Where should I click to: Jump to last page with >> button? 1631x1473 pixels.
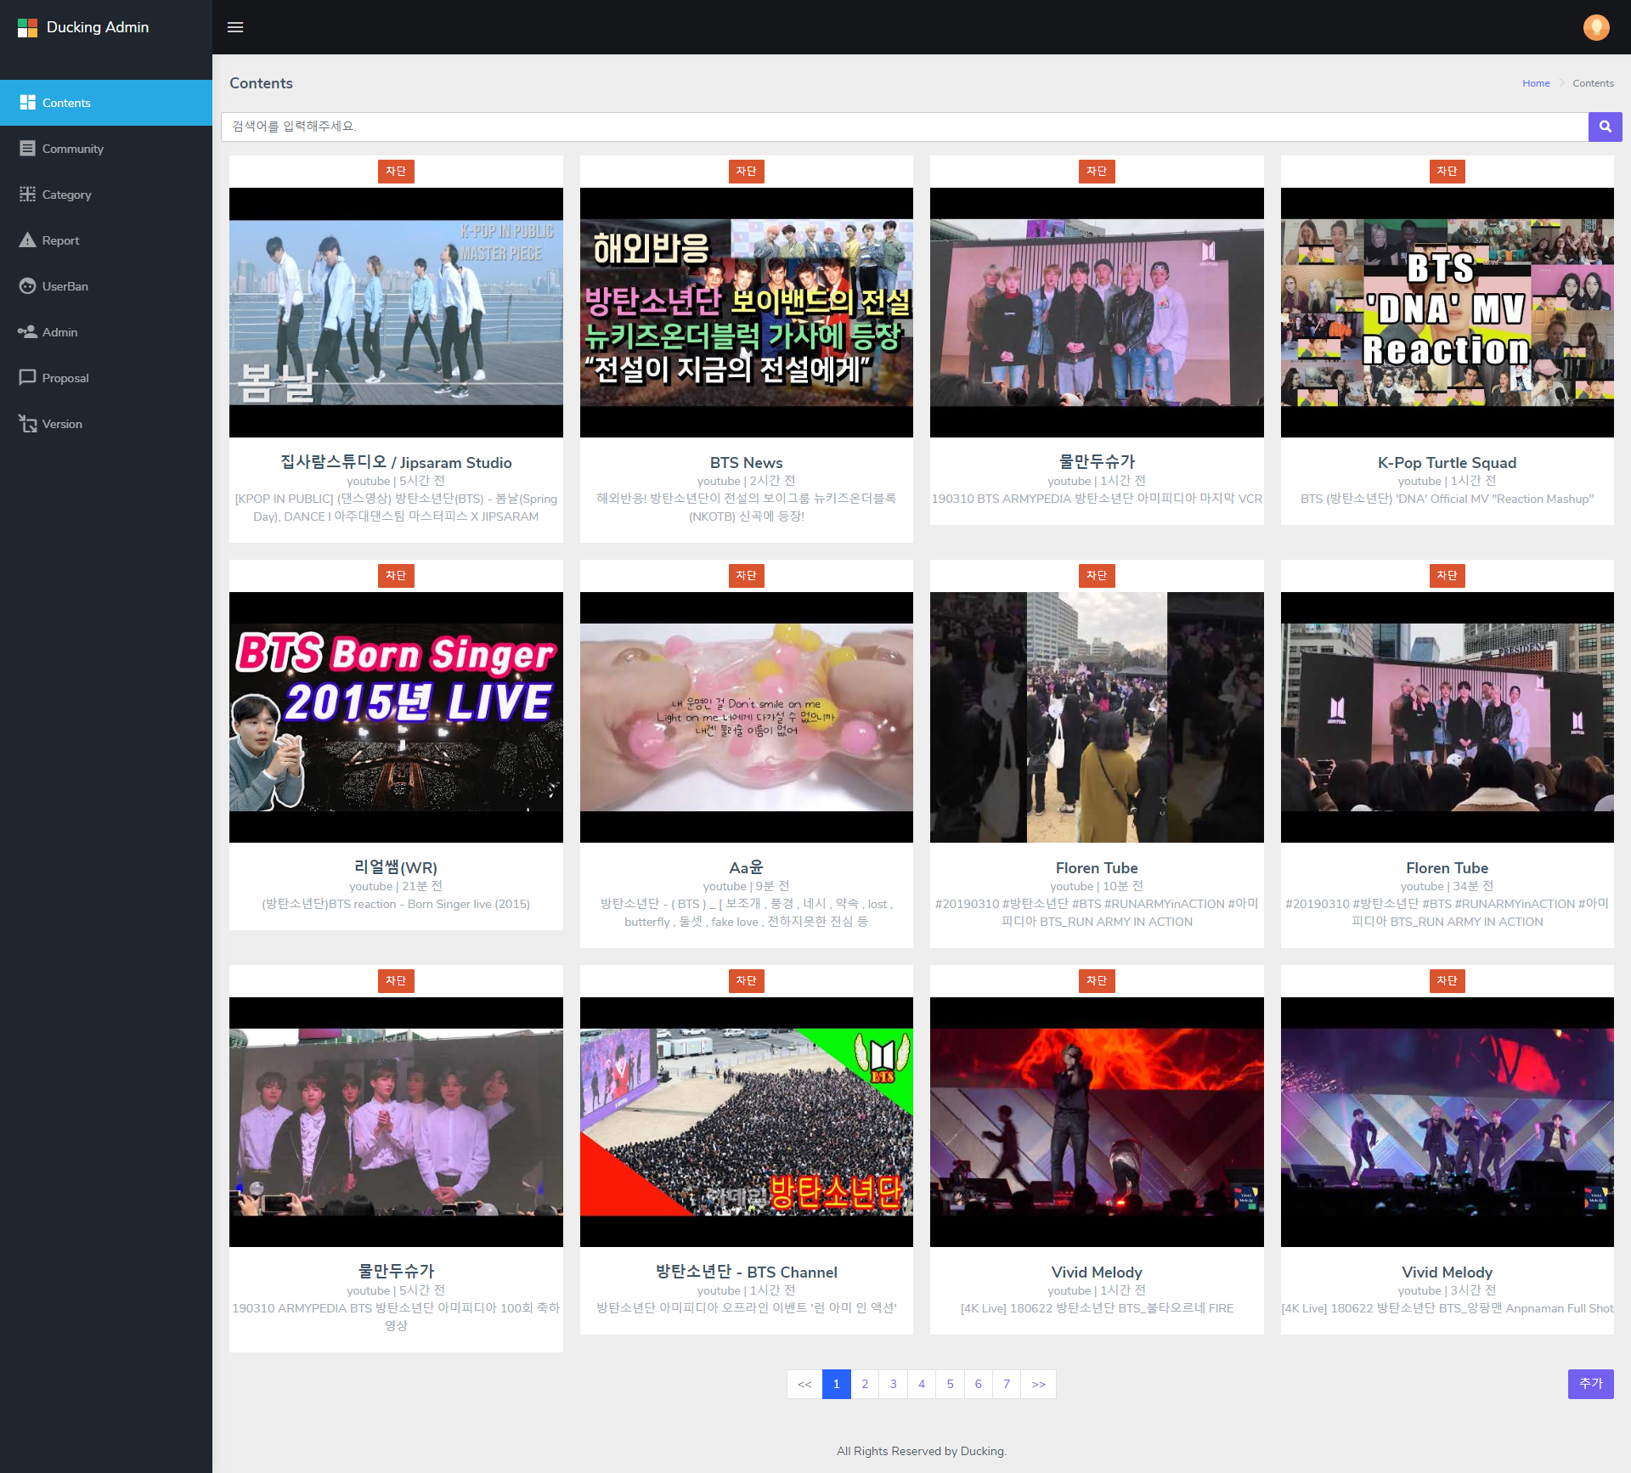(1038, 1384)
